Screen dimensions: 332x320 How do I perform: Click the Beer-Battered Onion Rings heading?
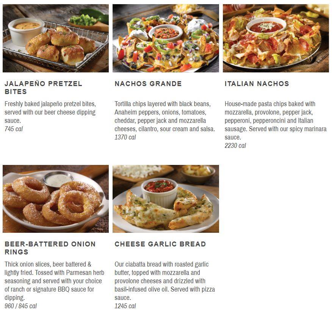[50, 248]
